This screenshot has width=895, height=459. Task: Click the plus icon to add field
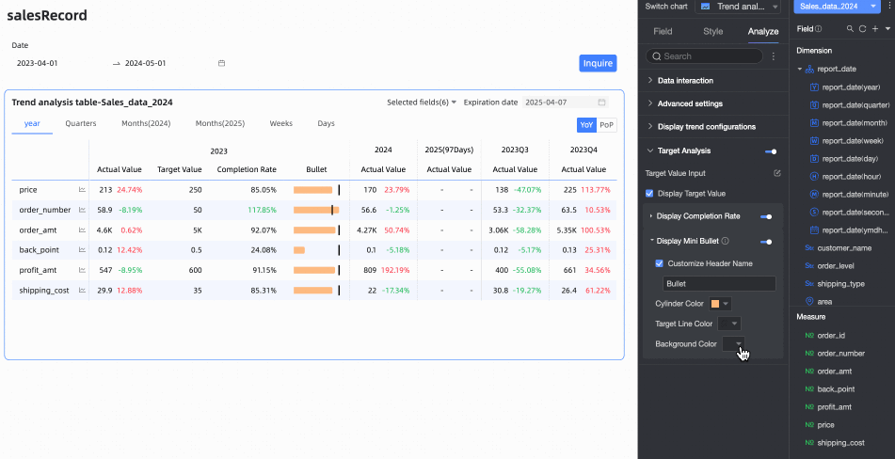874,29
